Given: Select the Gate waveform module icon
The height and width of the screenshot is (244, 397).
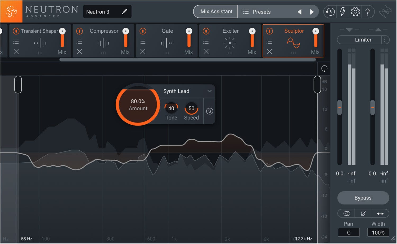Looking at the screenshot, I should pos(166,43).
